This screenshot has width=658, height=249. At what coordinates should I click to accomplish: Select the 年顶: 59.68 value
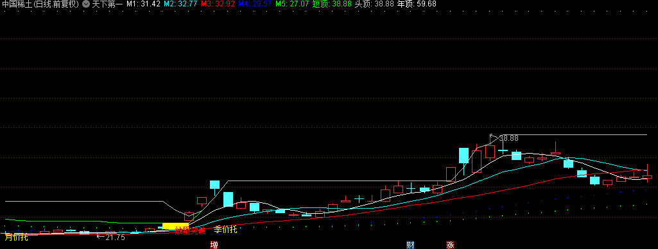(417, 4)
